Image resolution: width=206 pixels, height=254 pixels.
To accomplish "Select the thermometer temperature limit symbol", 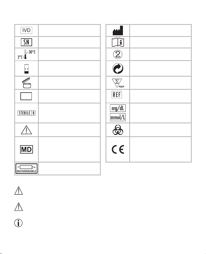I will click(x=27, y=54).
